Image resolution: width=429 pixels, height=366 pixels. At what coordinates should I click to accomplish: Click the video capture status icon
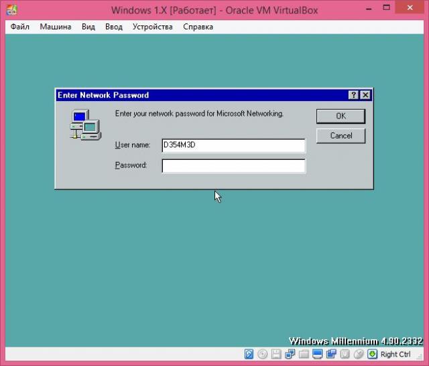click(x=331, y=354)
